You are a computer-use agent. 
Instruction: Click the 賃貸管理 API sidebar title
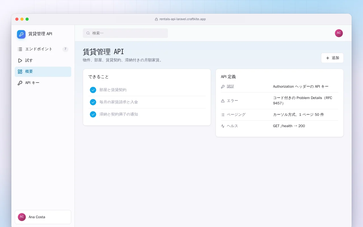point(40,34)
